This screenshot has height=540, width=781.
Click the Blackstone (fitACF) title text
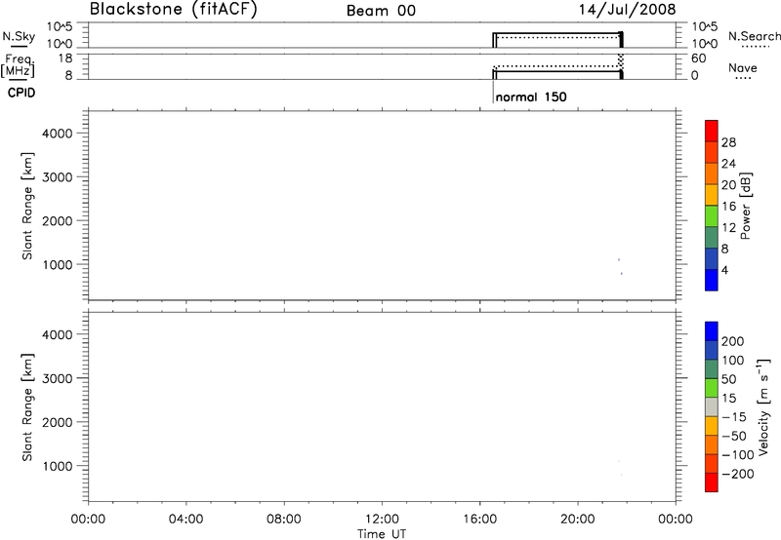coord(174,10)
